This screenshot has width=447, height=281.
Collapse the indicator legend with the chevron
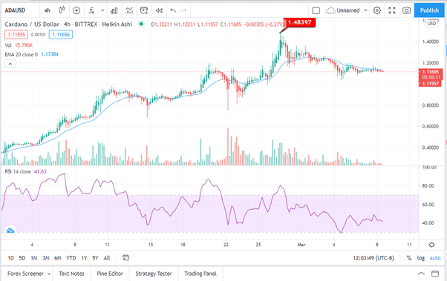tap(10, 64)
